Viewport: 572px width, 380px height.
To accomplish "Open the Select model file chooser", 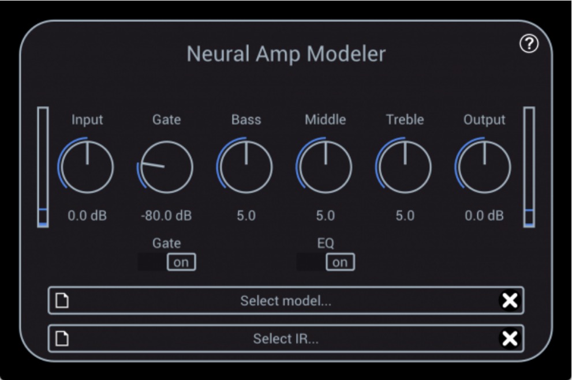I will [x=286, y=300].
